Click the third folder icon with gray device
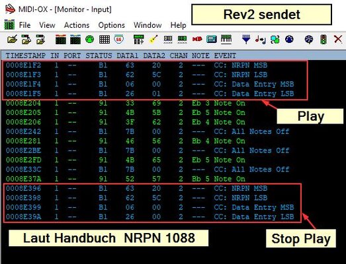346x264 pixels. [40, 40]
